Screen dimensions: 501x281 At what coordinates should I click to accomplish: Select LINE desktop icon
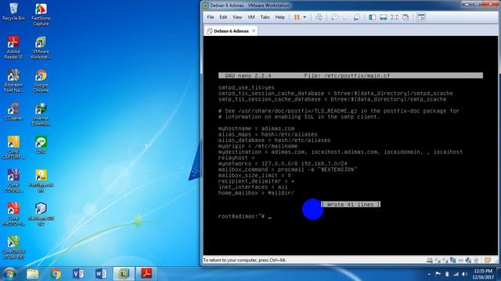[x=41, y=145]
